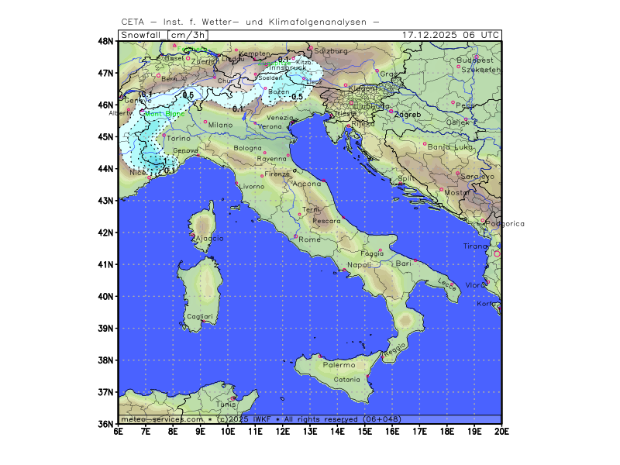Image resolution: width=620 pixels, height=465 pixels.
Task: Select the Zagreb city marker
Action: coord(391,111)
